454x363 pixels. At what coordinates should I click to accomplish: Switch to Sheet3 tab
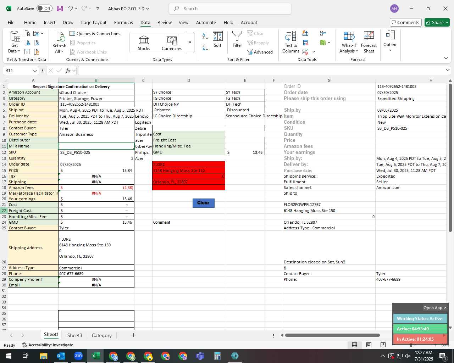74,335
